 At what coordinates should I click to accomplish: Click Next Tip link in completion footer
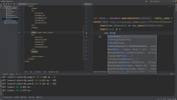coord(126,73)
